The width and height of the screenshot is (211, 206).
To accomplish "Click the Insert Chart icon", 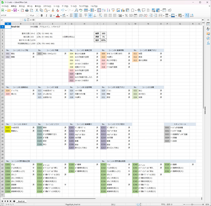I will (x=122, y=11).
